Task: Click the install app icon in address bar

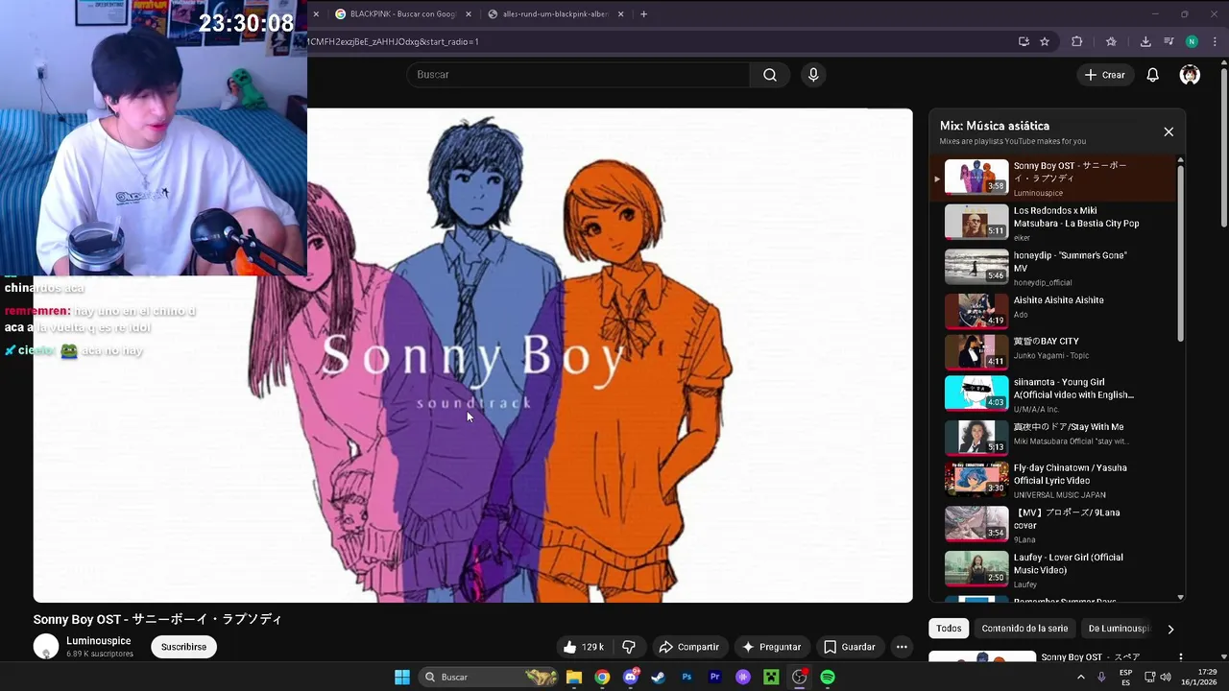Action: [1024, 41]
